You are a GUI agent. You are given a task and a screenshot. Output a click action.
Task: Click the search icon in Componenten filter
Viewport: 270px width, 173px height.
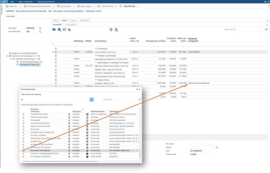coord(140,99)
